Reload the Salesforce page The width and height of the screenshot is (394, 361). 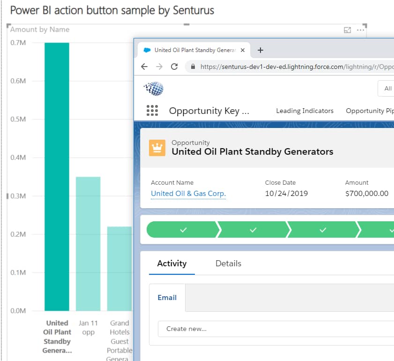point(174,67)
